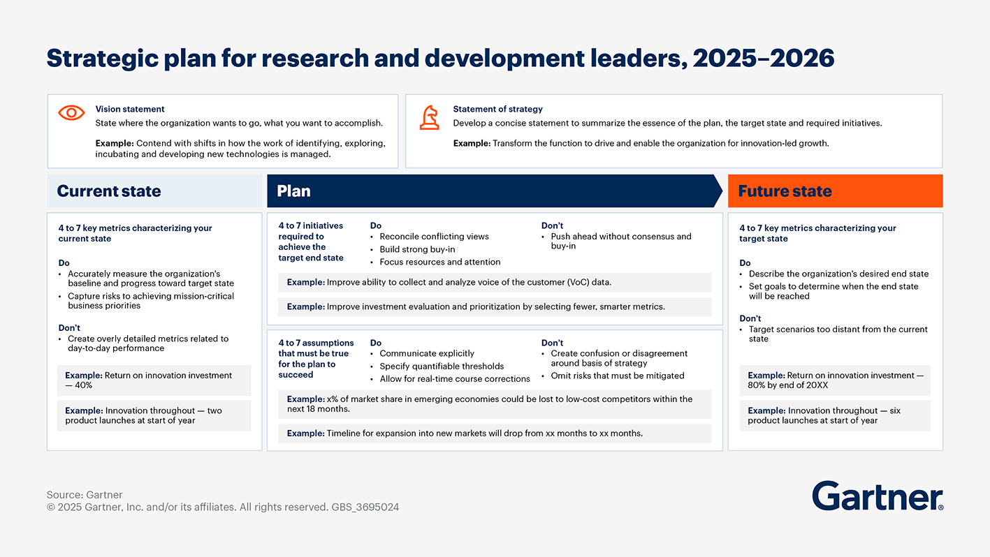The height and width of the screenshot is (557, 990).
Task: Click 'Source: Gartner' footer text
Action: click(85, 495)
